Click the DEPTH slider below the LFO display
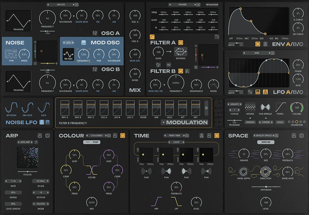309x215 pixels. pos(236,91)
